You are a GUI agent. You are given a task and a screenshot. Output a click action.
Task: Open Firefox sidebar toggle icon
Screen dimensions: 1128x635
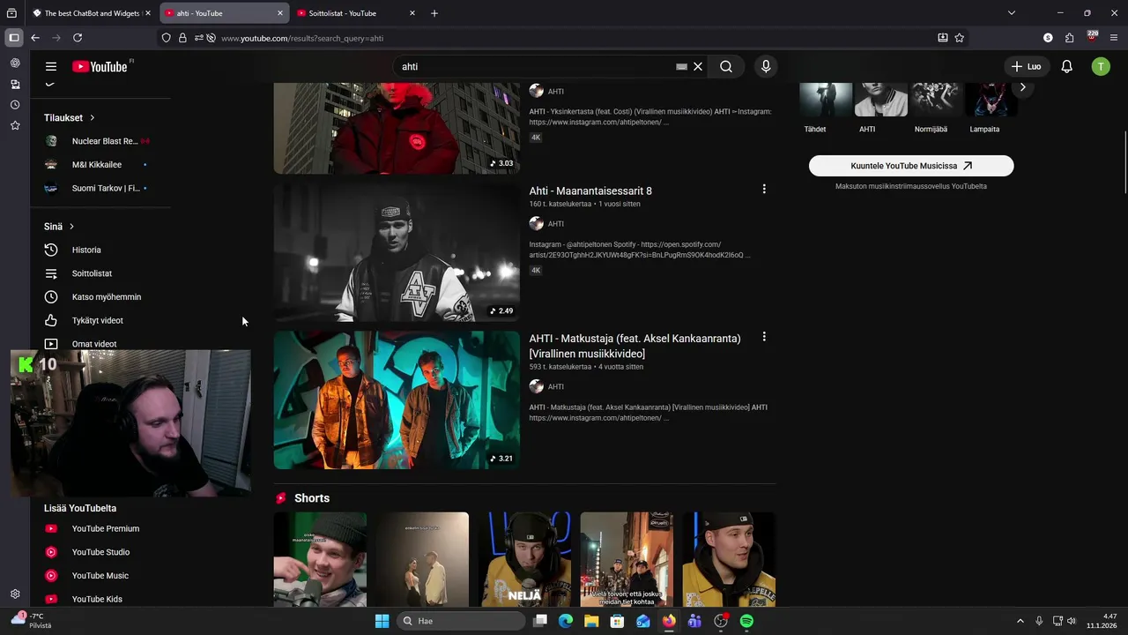coord(14,38)
